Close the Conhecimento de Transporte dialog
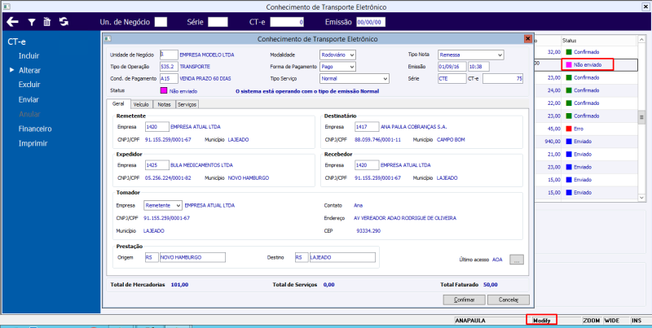The height and width of the screenshot is (328, 652). click(527, 38)
